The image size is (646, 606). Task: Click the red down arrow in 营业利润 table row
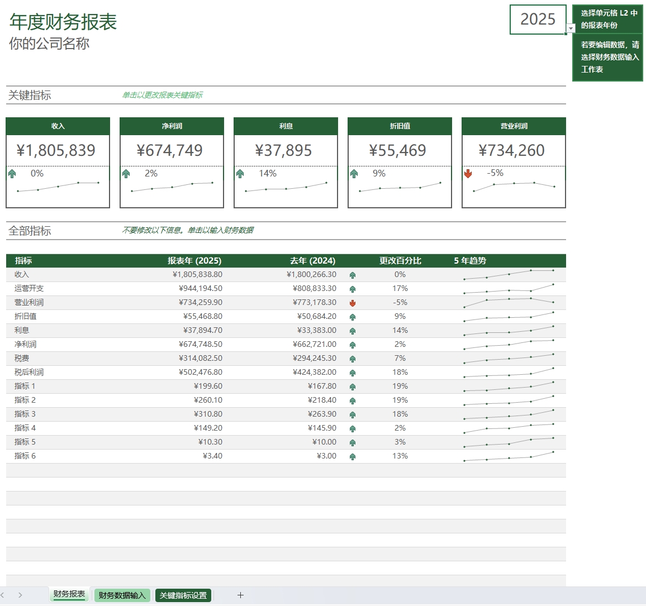coord(353,303)
